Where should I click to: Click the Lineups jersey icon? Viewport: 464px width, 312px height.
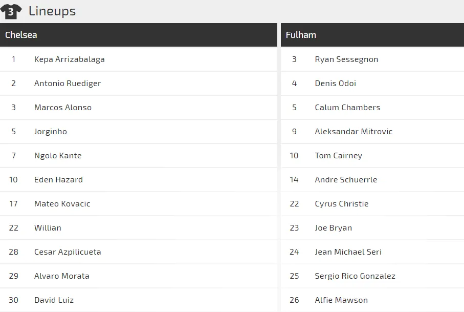pyautogui.click(x=11, y=12)
